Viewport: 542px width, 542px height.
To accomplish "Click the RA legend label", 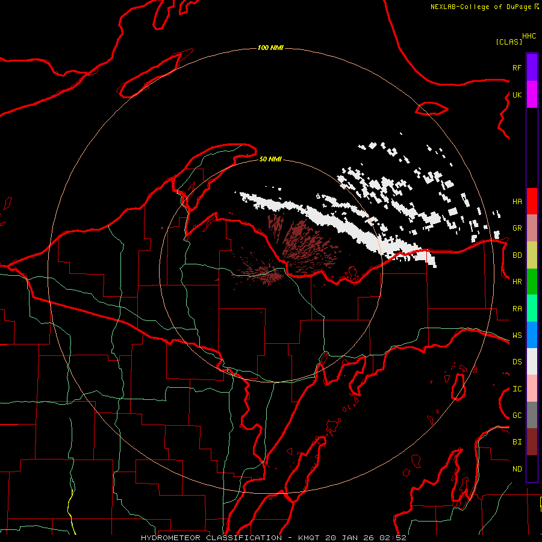I will pos(517,308).
